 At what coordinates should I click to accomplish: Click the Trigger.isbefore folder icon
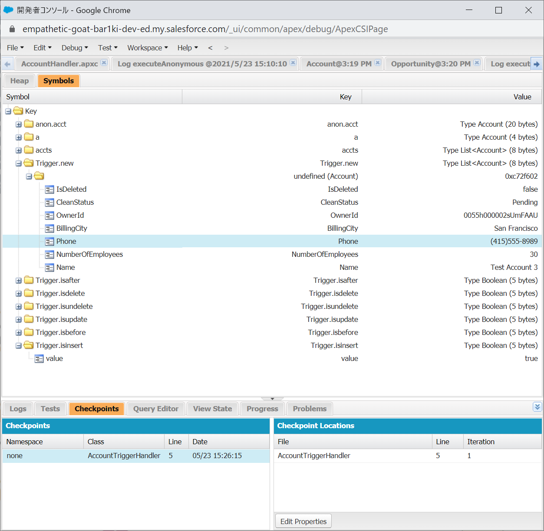point(29,332)
